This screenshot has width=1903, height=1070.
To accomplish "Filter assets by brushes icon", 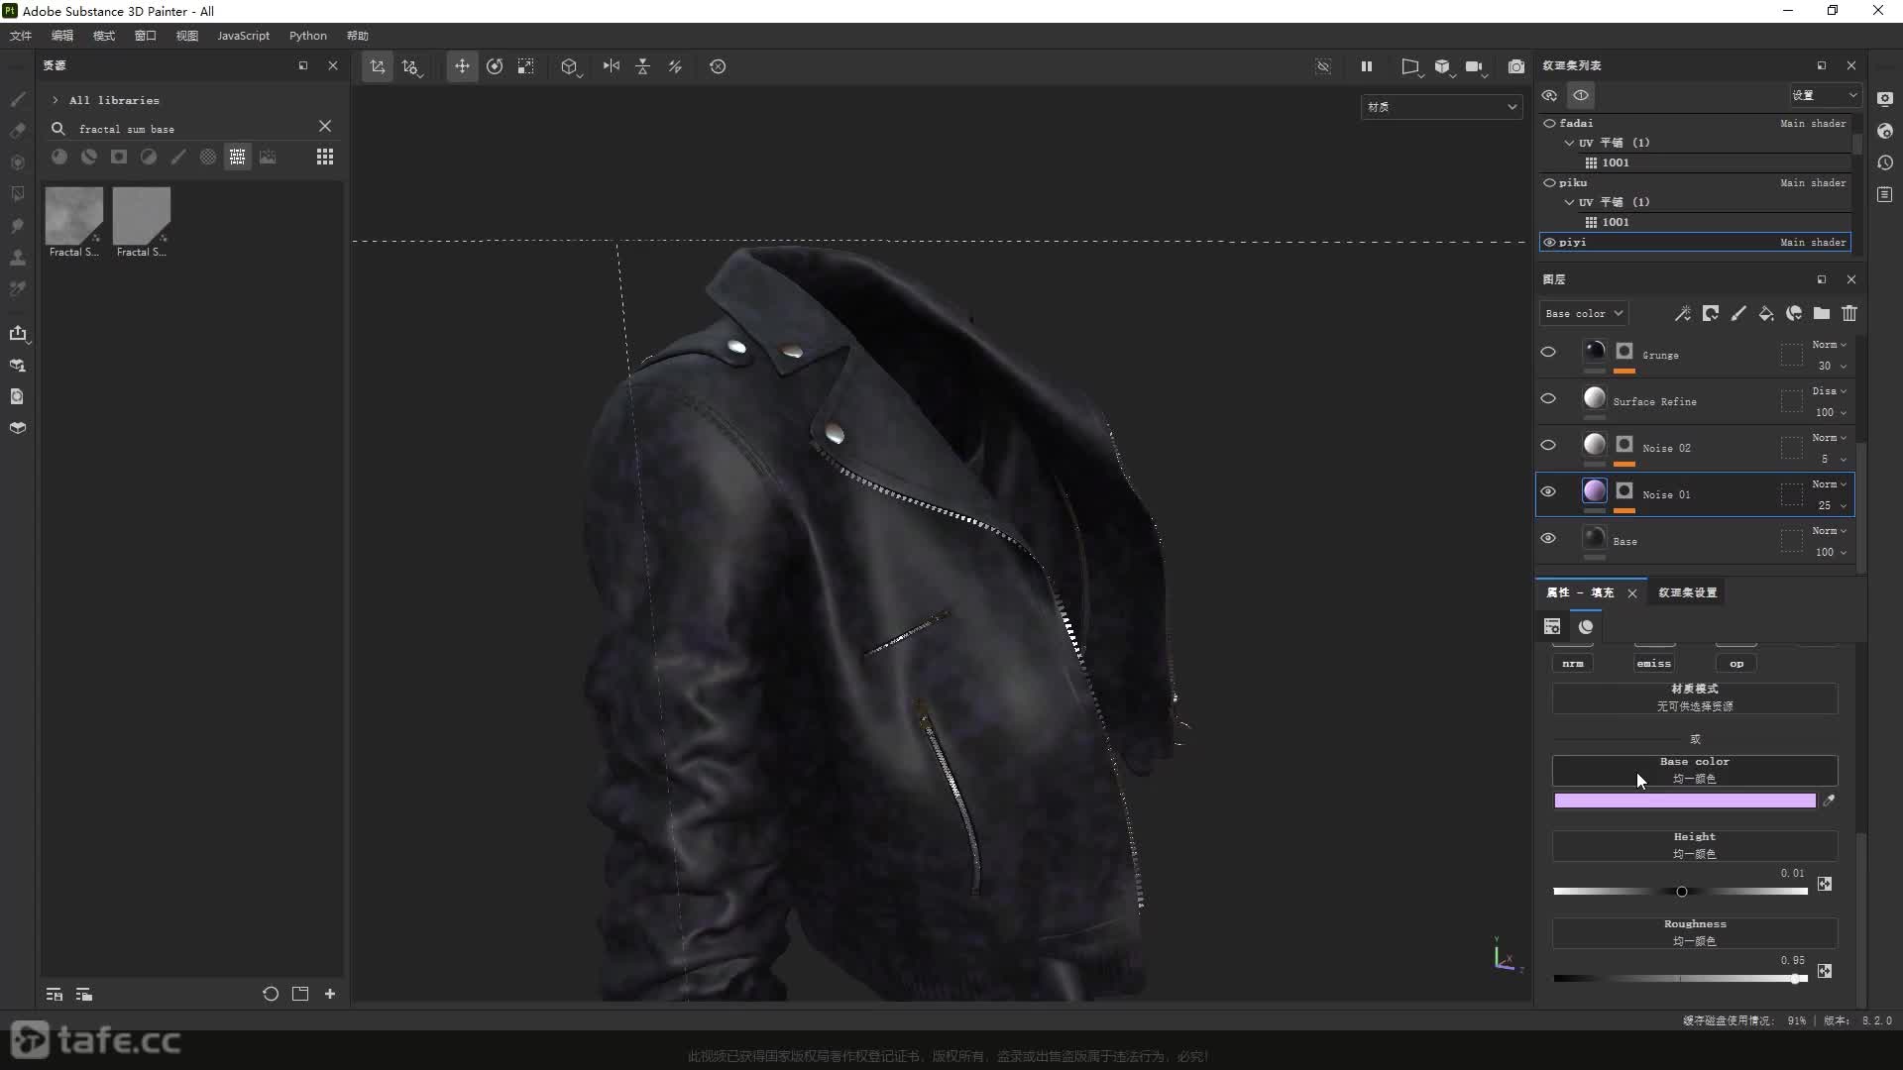I will (x=178, y=157).
